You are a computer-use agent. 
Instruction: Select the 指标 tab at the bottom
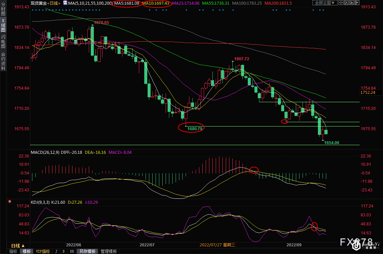[13, 251]
